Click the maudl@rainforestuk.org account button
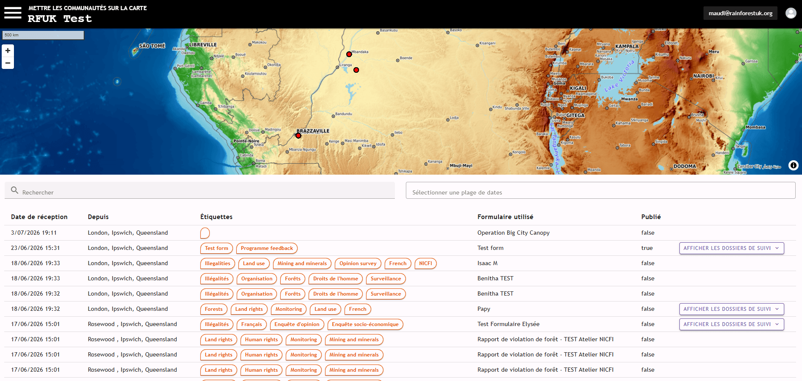The height and width of the screenshot is (381, 802). pos(740,13)
